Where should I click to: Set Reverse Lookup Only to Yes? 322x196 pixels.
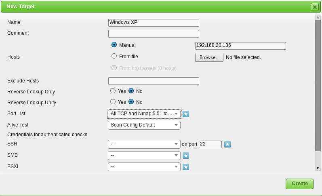pos(113,91)
